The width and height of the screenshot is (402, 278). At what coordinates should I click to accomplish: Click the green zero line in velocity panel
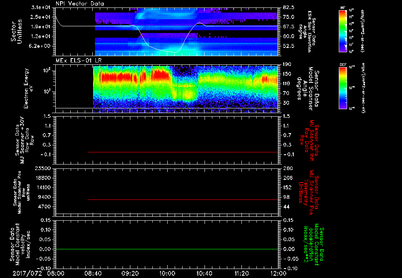(166, 249)
